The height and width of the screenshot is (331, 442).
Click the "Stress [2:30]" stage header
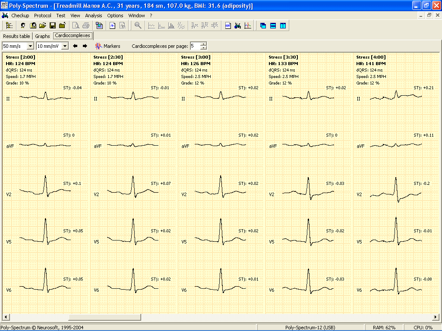click(x=108, y=57)
